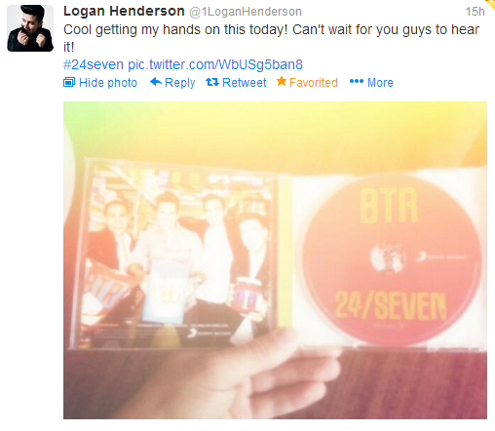
Task: Unfavorite using the Favorited label
Action: pyautogui.click(x=314, y=83)
